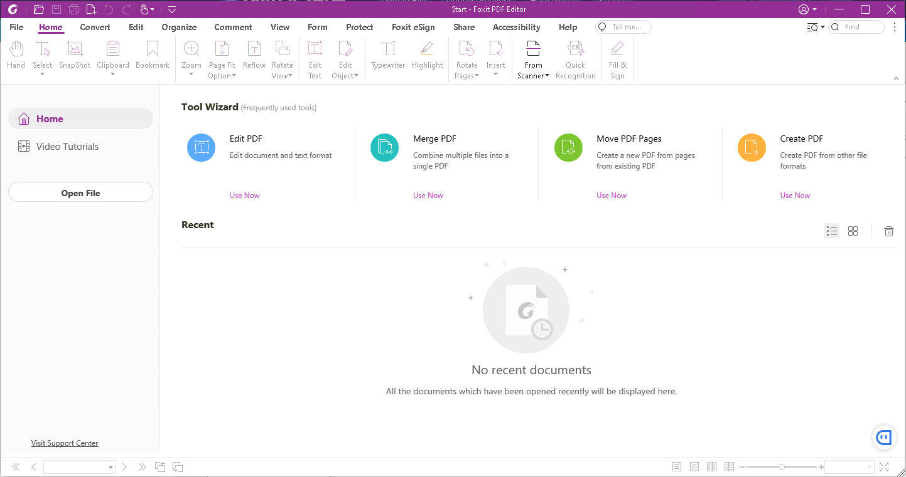This screenshot has width=906, height=477.
Task: Open the Visit Support Center link
Action: click(x=65, y=443)
